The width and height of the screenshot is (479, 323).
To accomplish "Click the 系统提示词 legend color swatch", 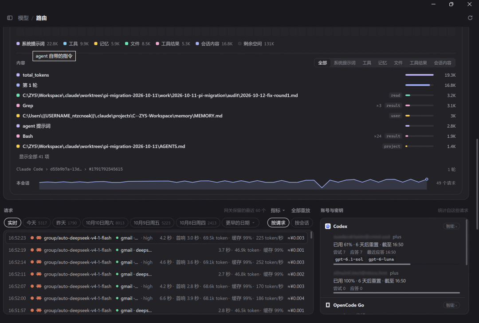I will coord(18,44).
